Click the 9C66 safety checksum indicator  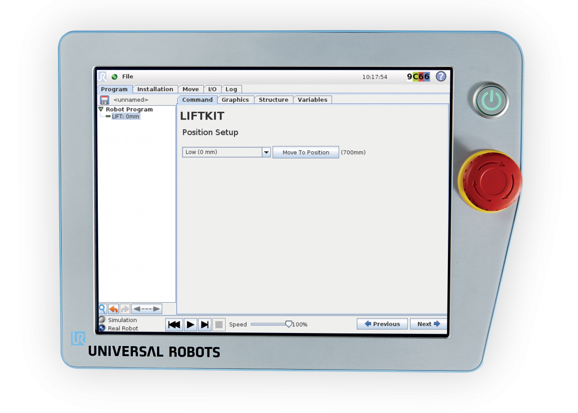tap(418, 77)
